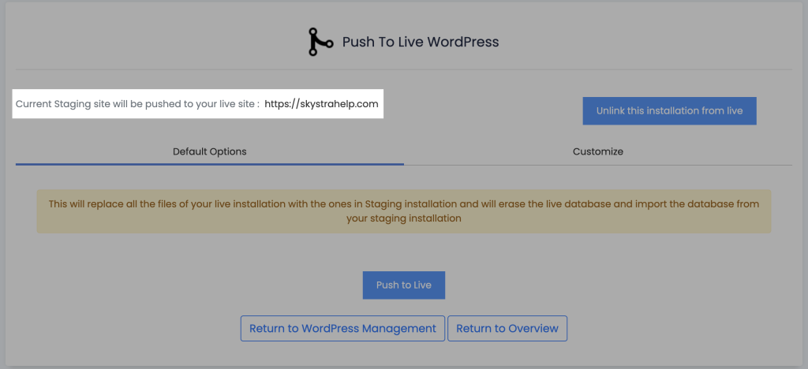Screen dimensions: 808x369
Task: Click the https://skystrahelp.com live site URL
Action: tap(321, 104)
